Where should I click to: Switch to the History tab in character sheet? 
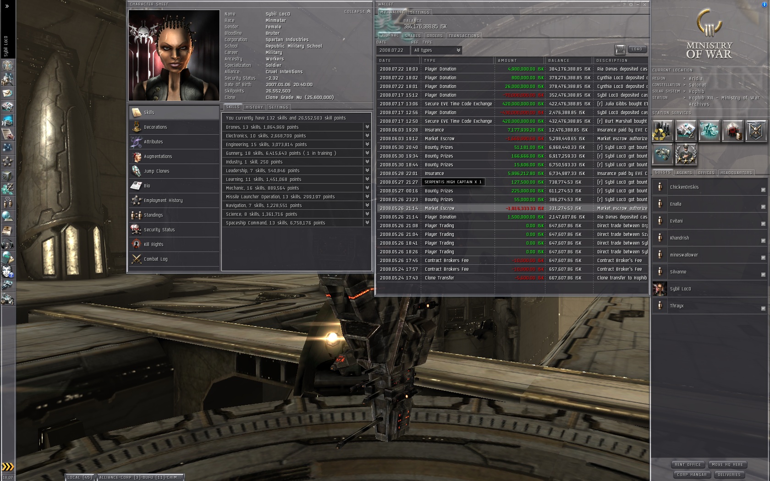click(254, 107)
